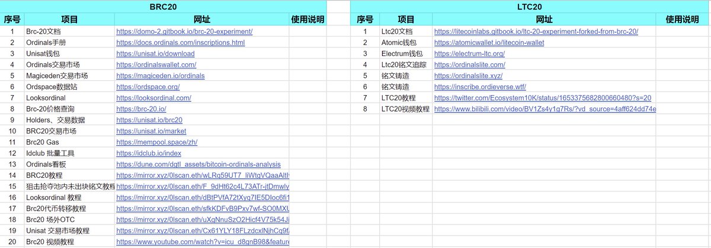Screen dimensions: 711x248
Task: Open the Looksordinal 教程 mirror.xyz link
Action: coord(203,198)
